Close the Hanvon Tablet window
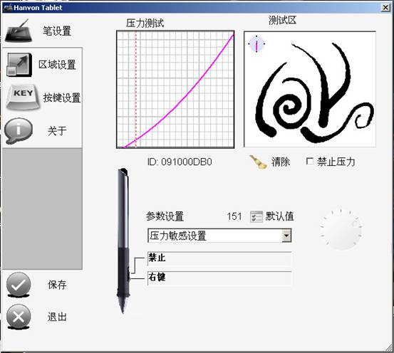This screenshot has width=394, height=353. click(385, 8)
